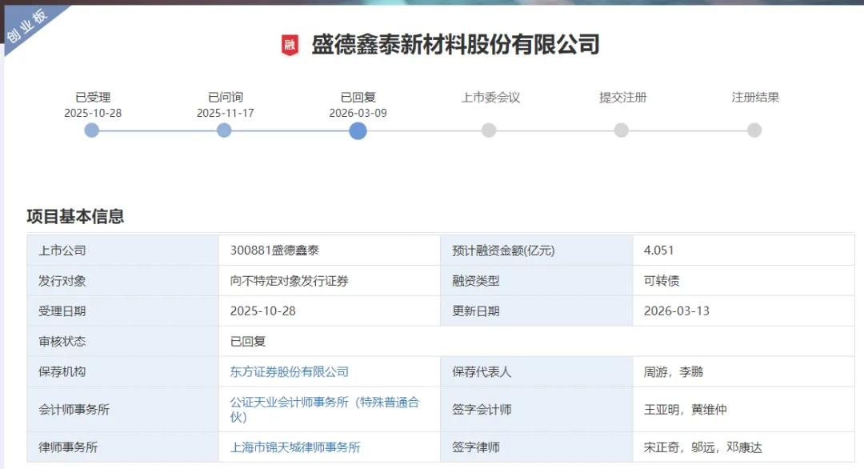Click the 保荐机构 label cell
This screenshot has height=469, width=864.
pos(123,372)
